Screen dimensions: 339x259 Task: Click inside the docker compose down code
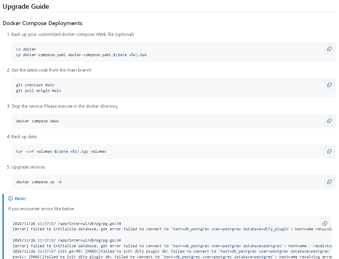pyautogui.click(x=38, y=121)
